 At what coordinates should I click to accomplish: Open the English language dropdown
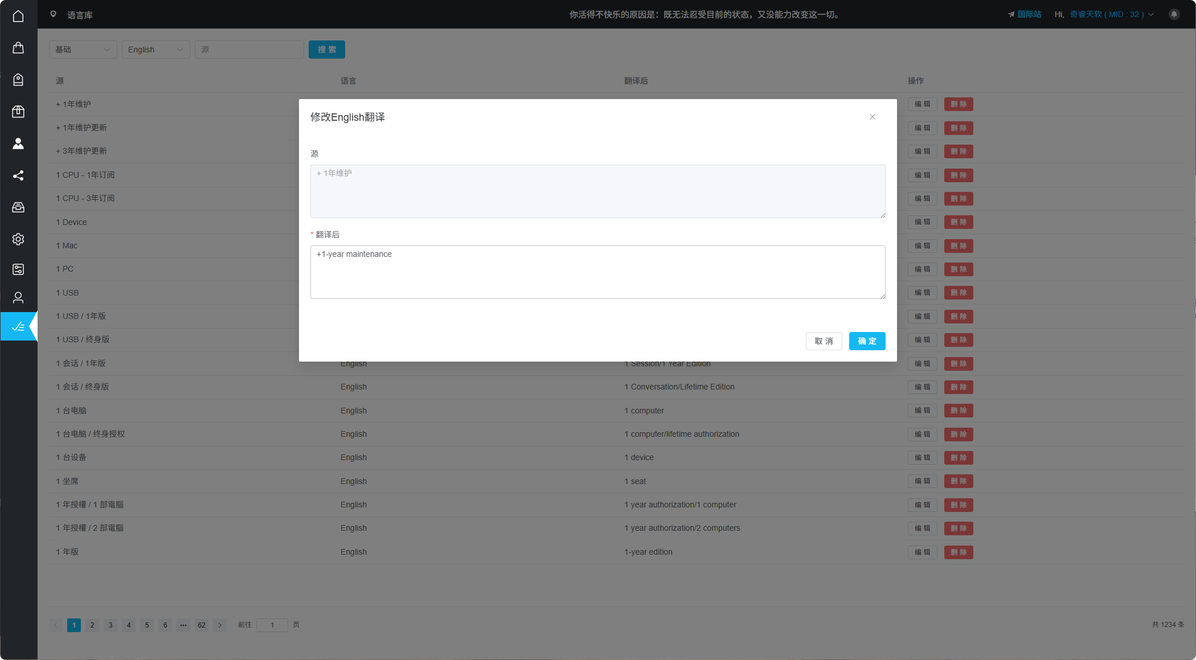(155, 50)
